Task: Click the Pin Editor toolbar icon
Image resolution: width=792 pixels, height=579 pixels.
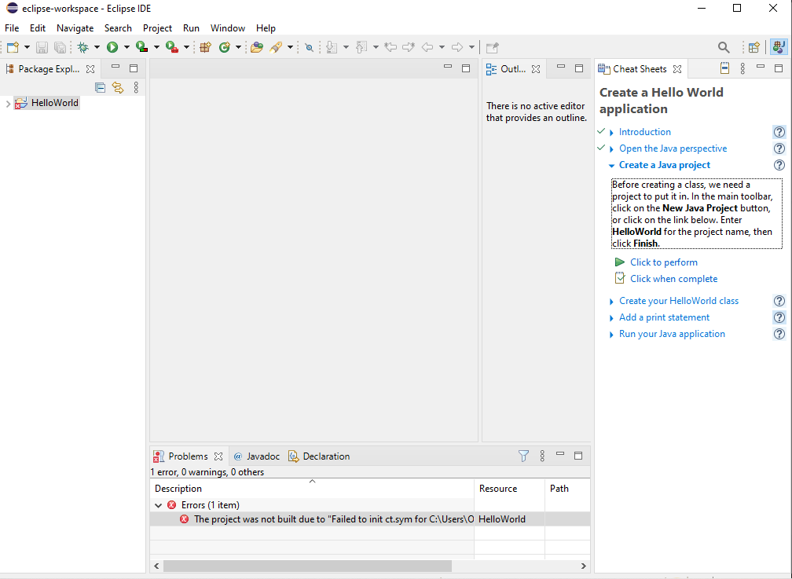Action: point(493,47)
